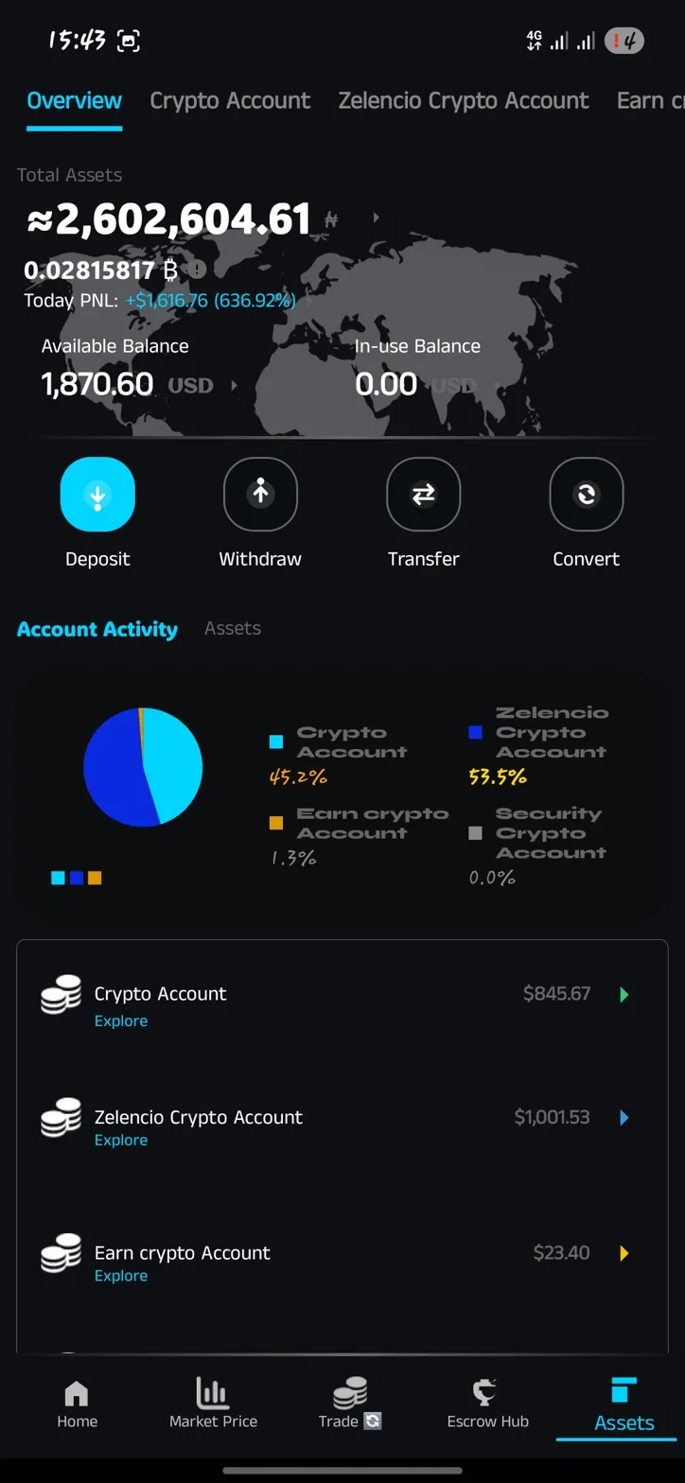The height and width of the screenshot is (1483, 685).
Task: Expand Total Assets currency selector arrow
Action: click(x=377, y=218)
